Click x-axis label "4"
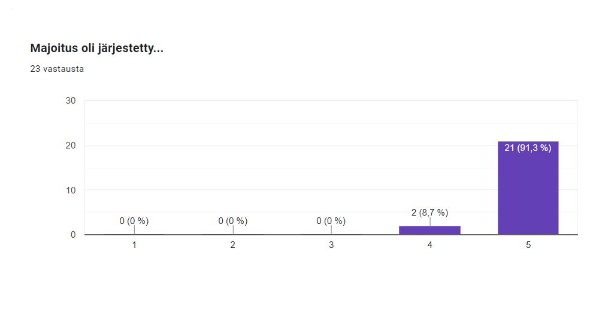 [429, 245]
